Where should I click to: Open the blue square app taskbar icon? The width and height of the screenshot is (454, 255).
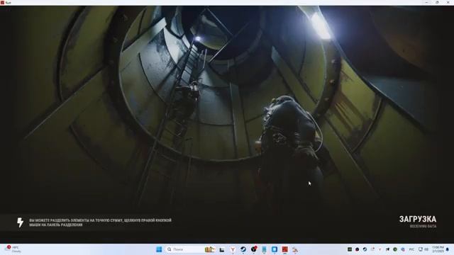[275, 249]
